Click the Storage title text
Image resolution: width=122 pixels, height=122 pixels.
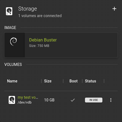click(28, 9)
